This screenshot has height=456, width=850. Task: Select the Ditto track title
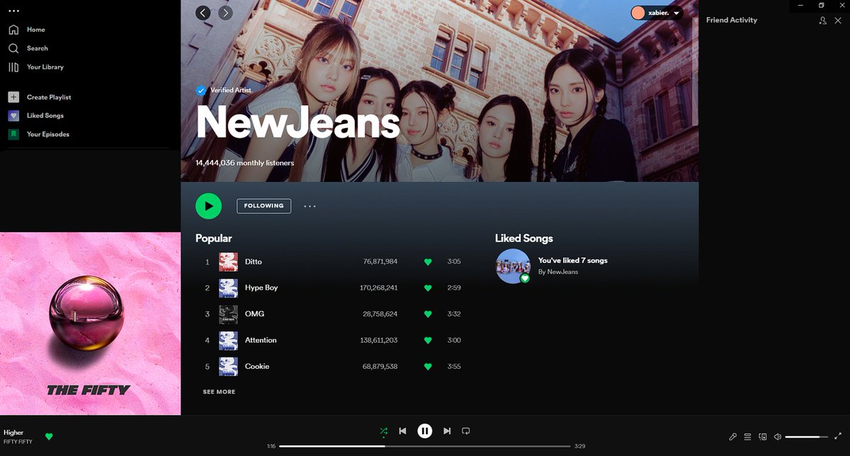click(254, 262)
